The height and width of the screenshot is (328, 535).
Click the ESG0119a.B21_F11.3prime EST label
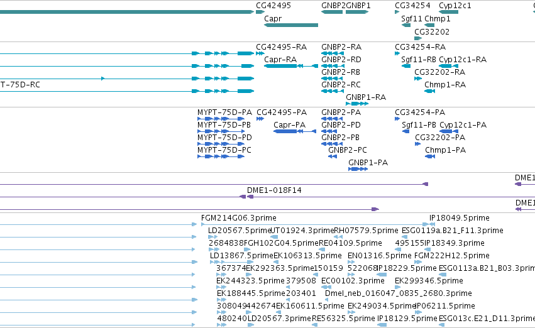pos(453,231)
